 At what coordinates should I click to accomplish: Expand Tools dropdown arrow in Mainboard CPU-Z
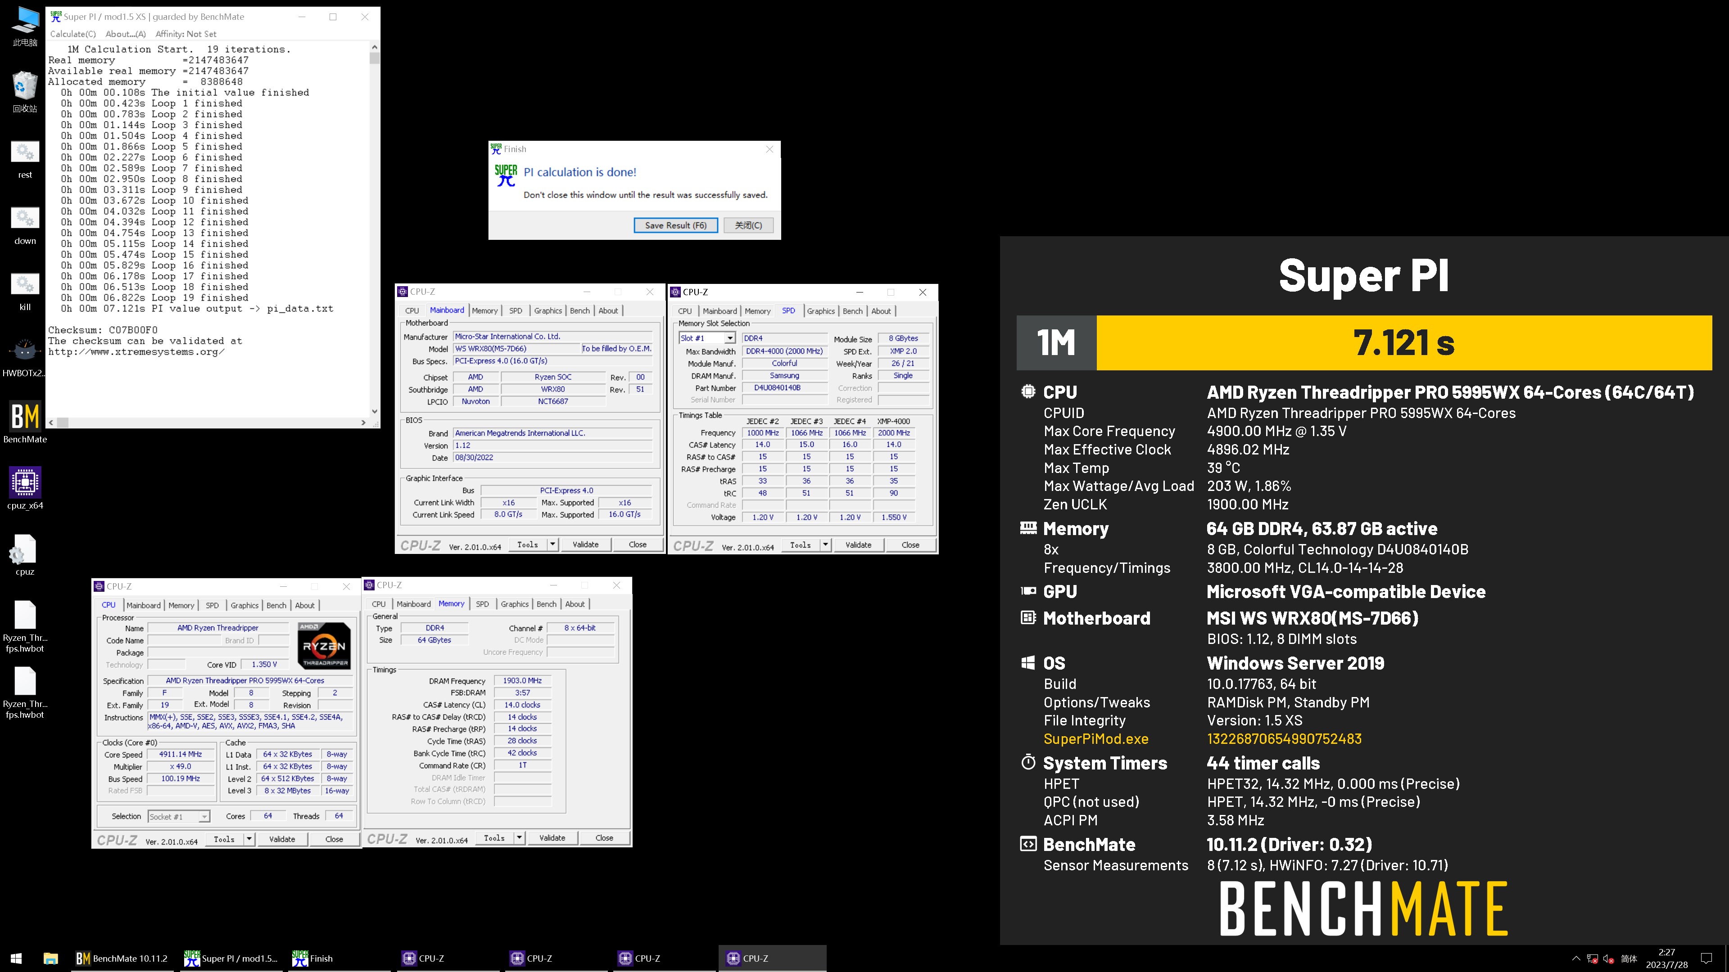pos(552,544)
